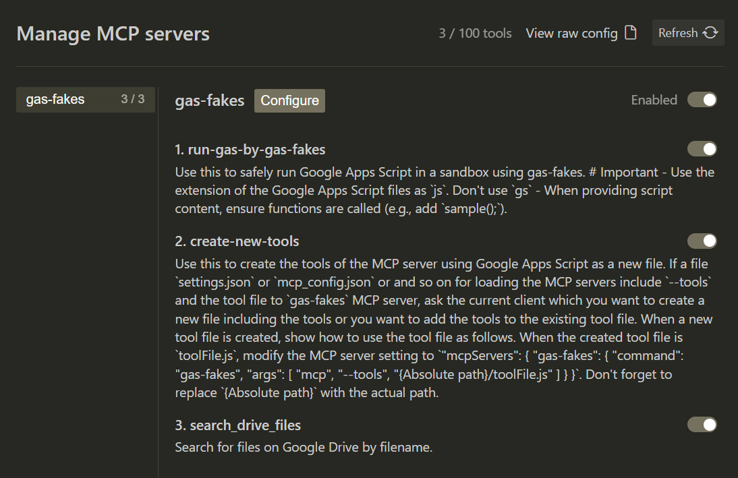Open the View raw config link

click(571, 33)
